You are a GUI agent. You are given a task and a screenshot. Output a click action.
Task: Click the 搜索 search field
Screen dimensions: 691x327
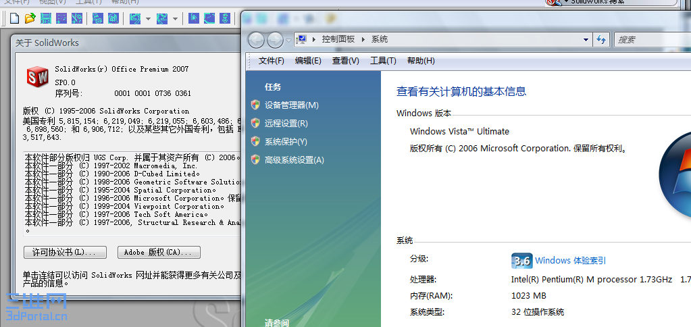652,40
